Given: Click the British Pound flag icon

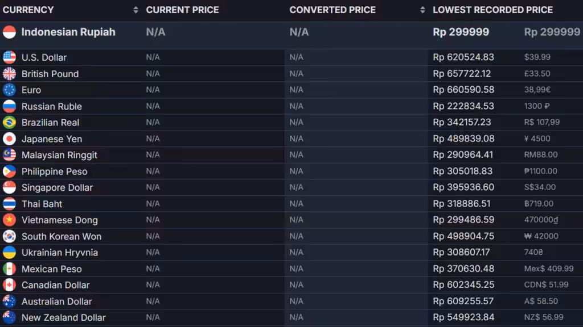Looking at the screenshot, I should pos(9,74).
